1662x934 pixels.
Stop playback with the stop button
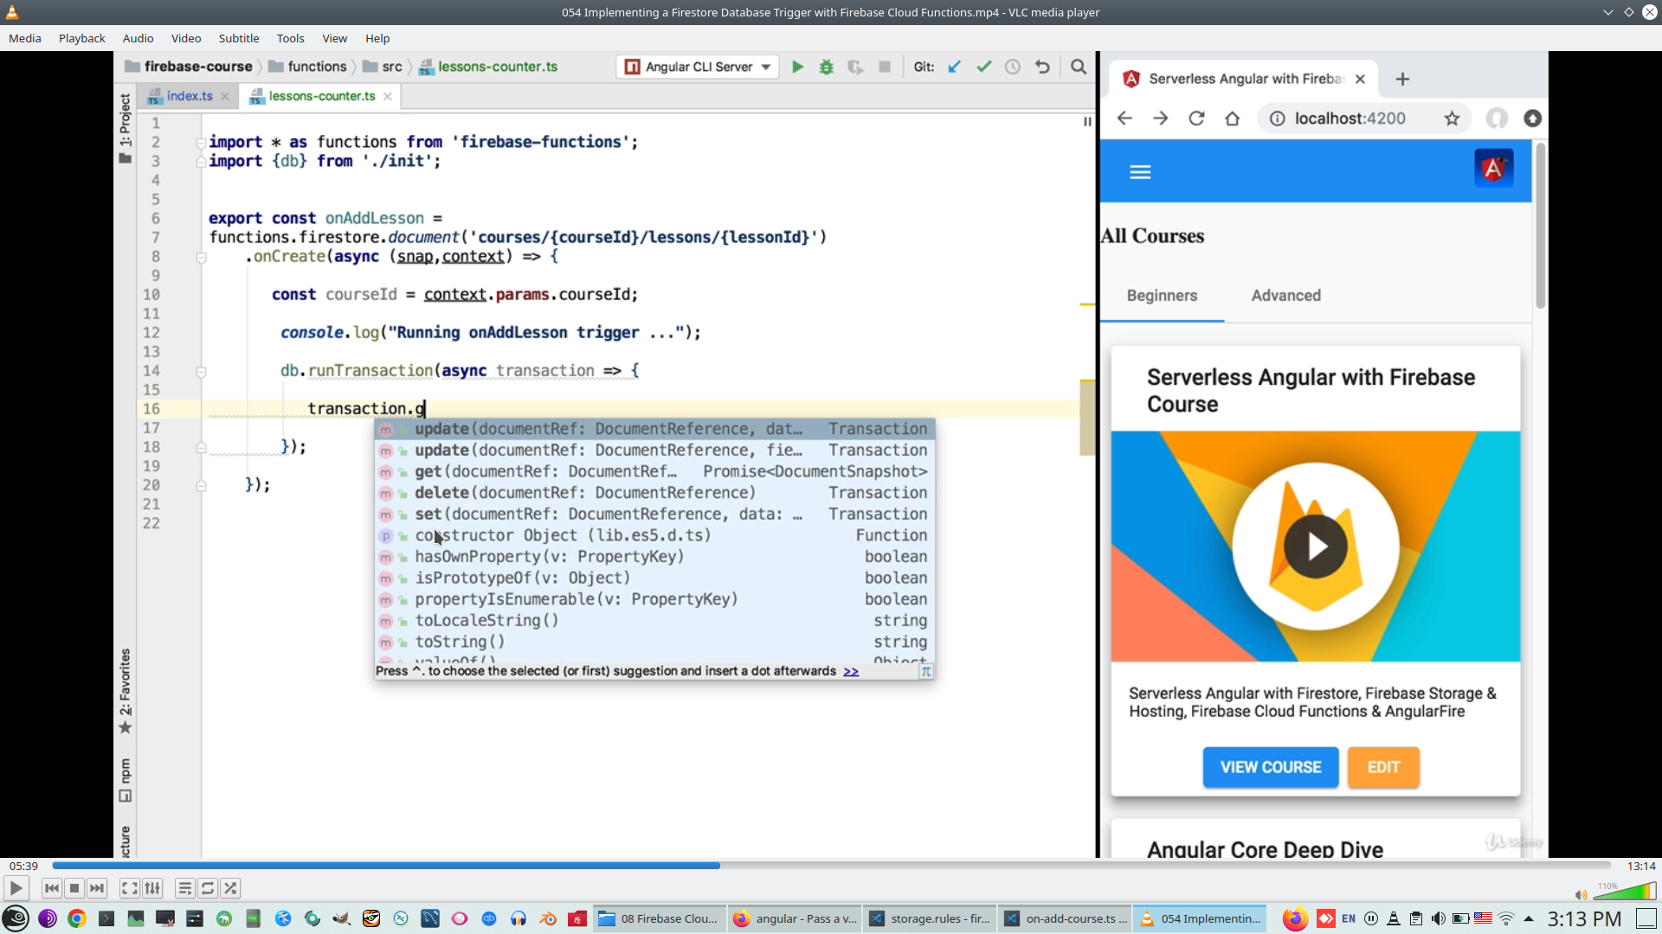[x=74, y=888]
